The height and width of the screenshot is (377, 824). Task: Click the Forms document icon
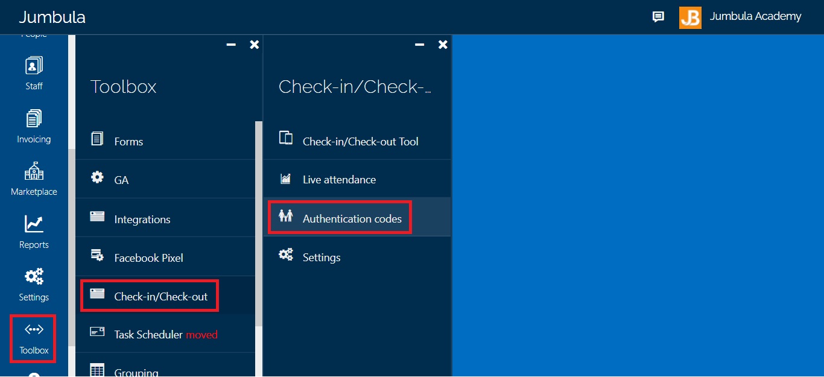pos(97,139)
